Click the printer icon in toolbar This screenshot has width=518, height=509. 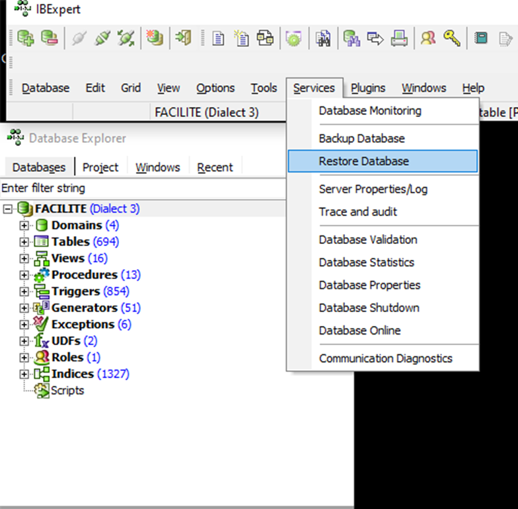pyautogui.click(x=398, y=38)
